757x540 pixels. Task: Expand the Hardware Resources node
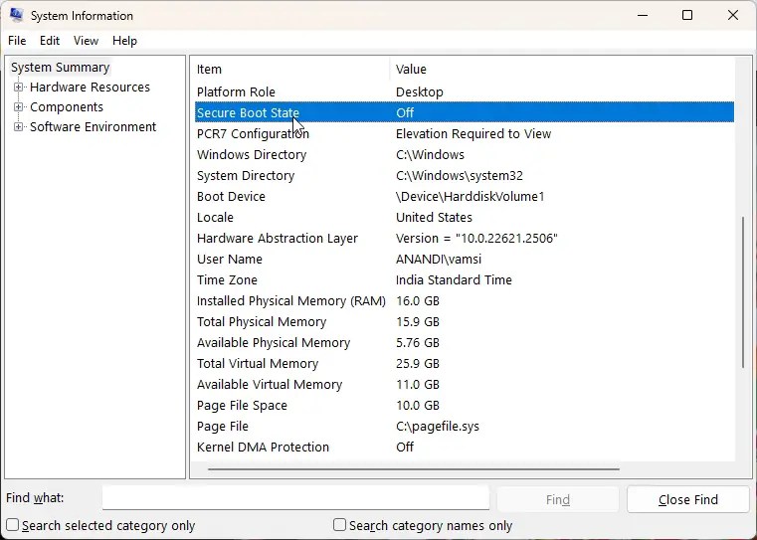click(18, 87)
